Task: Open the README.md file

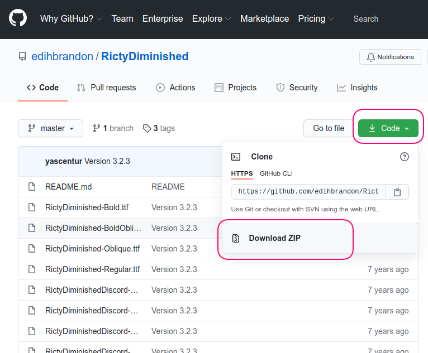Action: click(69, 187)
